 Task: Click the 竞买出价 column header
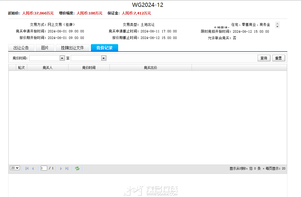(151, 68)
